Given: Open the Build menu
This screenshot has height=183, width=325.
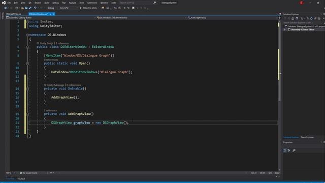Looking at the screenshot, I should [x=47, y=3].
